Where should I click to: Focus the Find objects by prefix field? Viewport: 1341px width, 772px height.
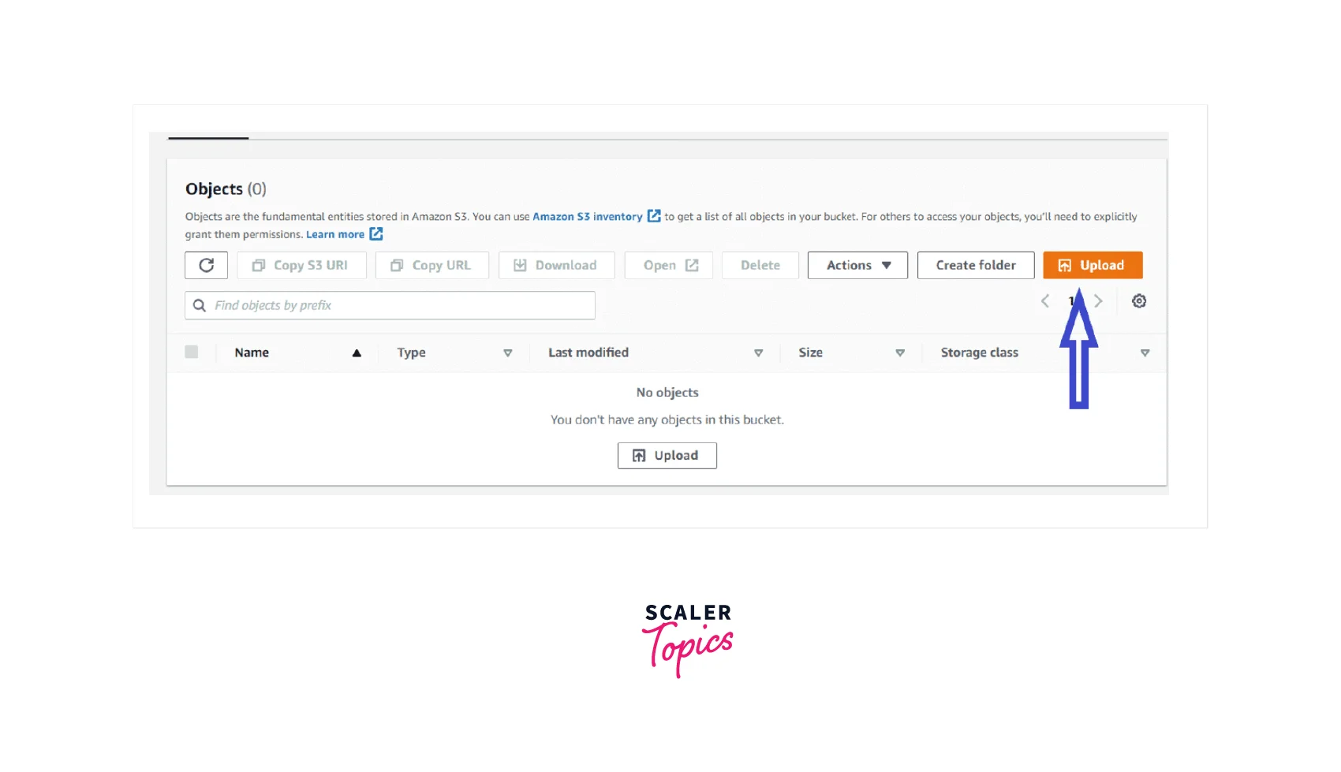pos(402,306)
